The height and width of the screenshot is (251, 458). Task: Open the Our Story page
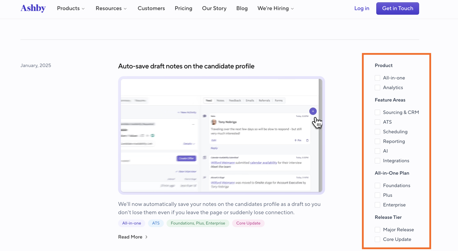214,8
